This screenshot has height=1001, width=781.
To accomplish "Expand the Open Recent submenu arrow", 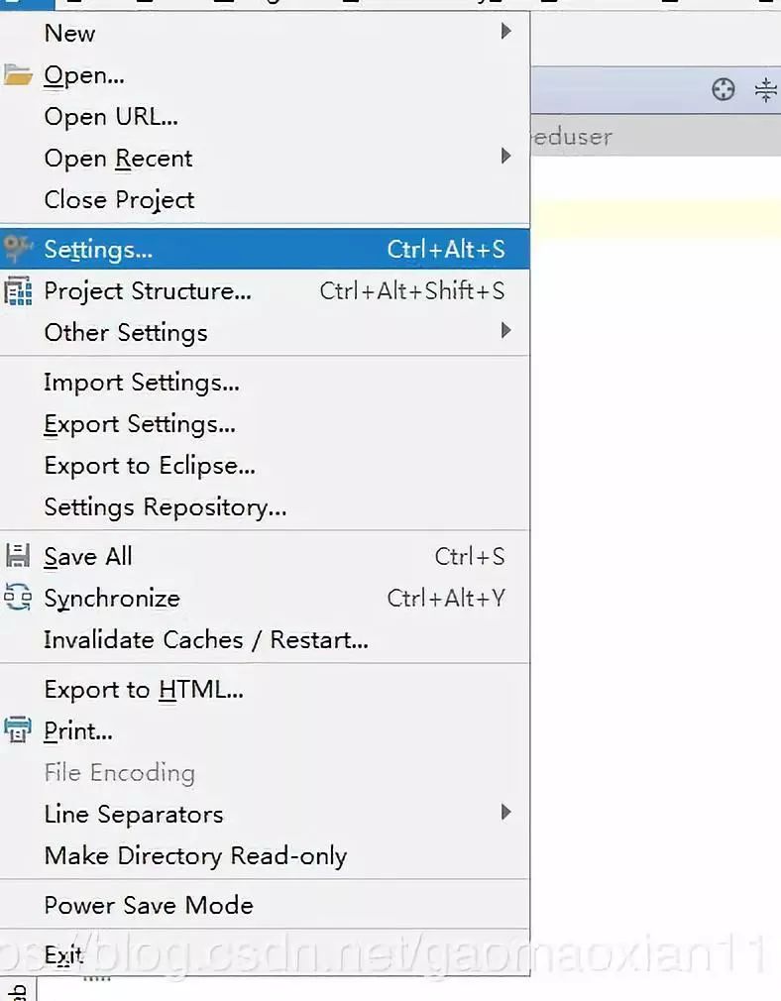I will tap(505, 157).
